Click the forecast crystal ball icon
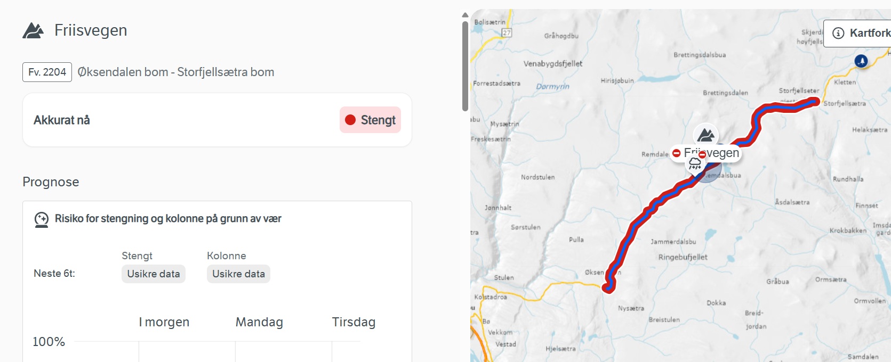The height and width of the screenshot is (362, 891). click(x=41, y=219)
